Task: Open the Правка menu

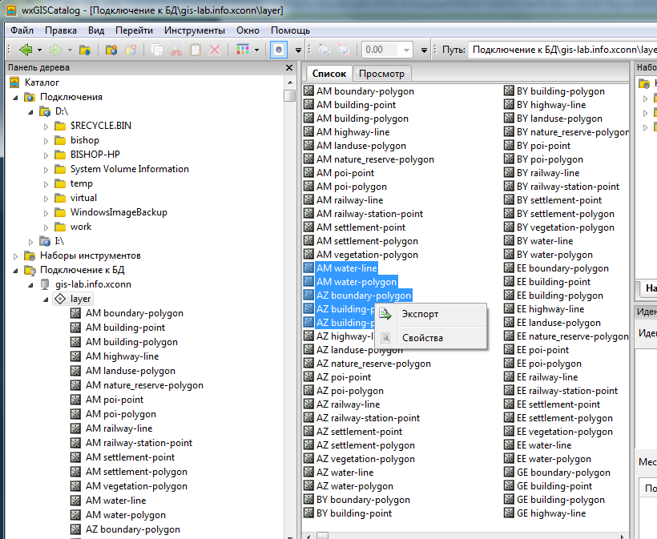Action: click(x=61, y=30)
